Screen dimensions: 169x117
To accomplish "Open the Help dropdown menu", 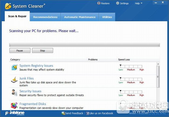I will pyautogui.click(x=138, y=4).
